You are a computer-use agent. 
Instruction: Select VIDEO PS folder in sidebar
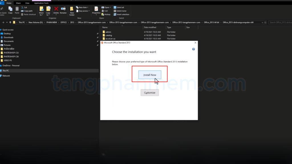pyautogui.click(x=8, y=60)
